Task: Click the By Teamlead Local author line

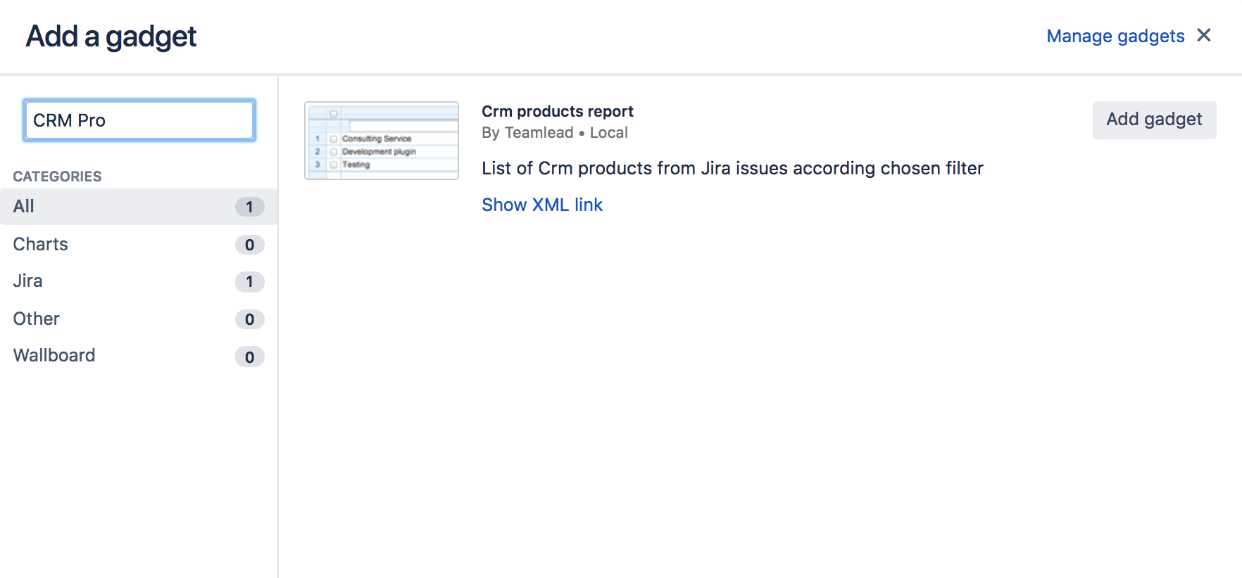Action: (x=555, y=133)
